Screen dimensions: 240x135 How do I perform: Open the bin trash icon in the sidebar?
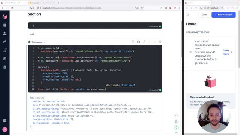click(5, 67)
